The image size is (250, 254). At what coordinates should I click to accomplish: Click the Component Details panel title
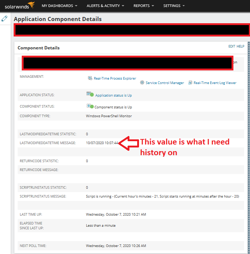coord(39,48)
